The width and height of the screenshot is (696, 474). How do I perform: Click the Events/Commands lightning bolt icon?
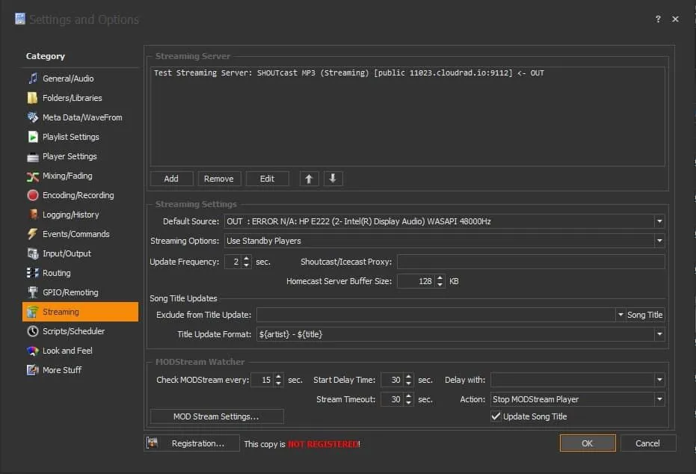coord(33,234)
